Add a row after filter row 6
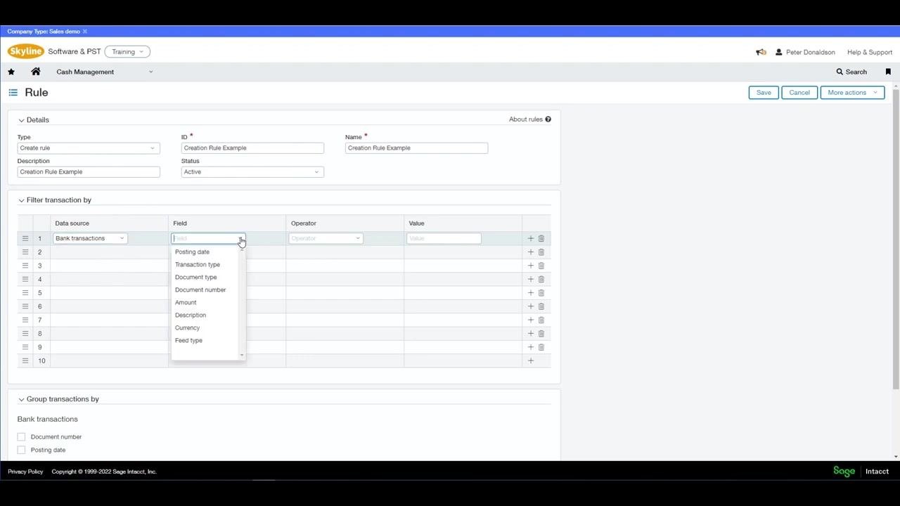Image resolution: width=900 pixels, height=506 pixels. (531, 306)
